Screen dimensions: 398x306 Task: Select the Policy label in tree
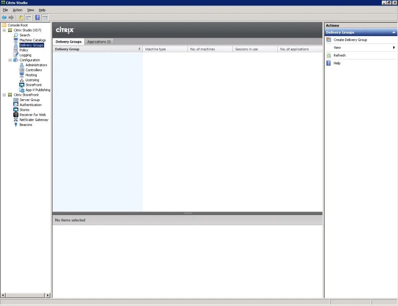24,50
